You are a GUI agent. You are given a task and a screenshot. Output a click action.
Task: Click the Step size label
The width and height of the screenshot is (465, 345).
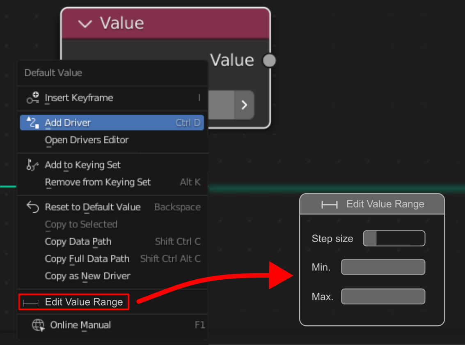point(332,239)
